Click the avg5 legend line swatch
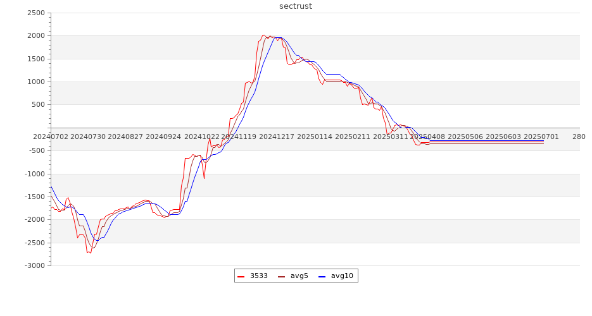Screen dimensions: 592x316 pos(281,276)
